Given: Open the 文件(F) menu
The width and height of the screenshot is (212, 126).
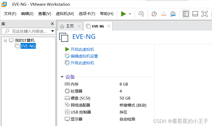Looking at the screenshot, I should coord(10,14).
